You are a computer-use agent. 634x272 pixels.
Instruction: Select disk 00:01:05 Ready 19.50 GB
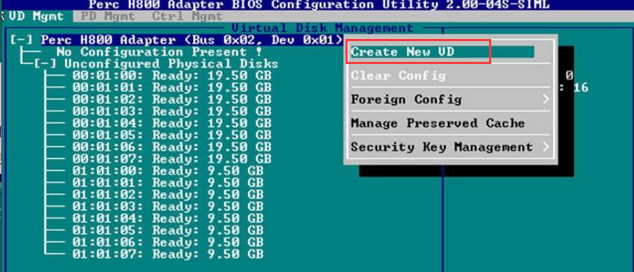172,135
